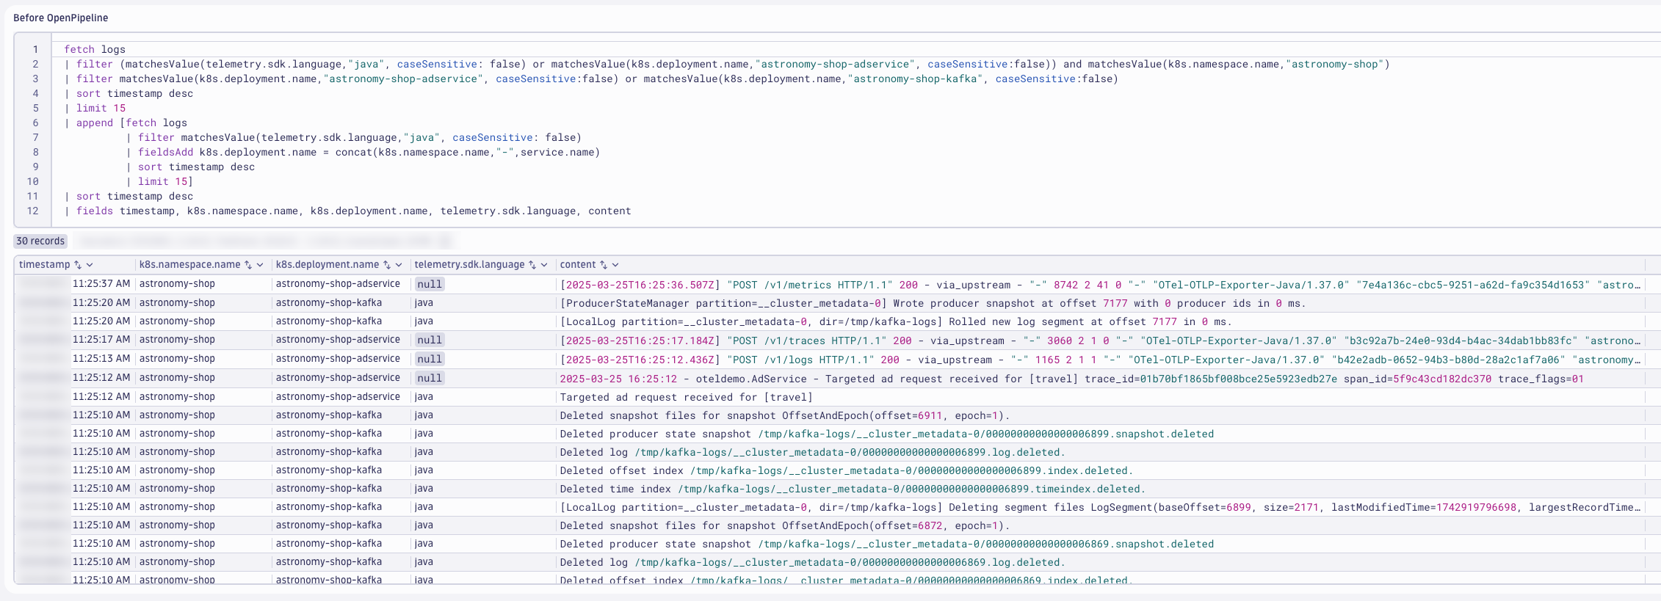
Task: Open the k8s.namespace.name column dropdown chevron
Action: coord(260,265)
